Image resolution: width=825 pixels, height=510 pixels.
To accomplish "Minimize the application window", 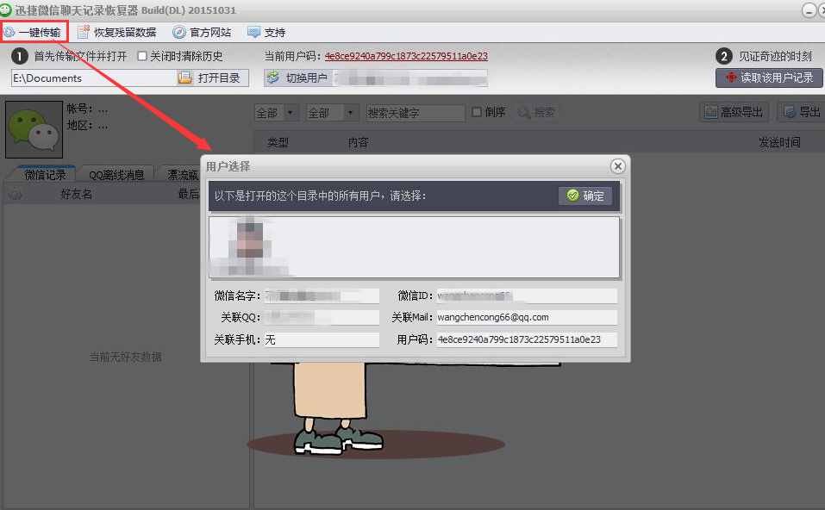I will [809, 10].
